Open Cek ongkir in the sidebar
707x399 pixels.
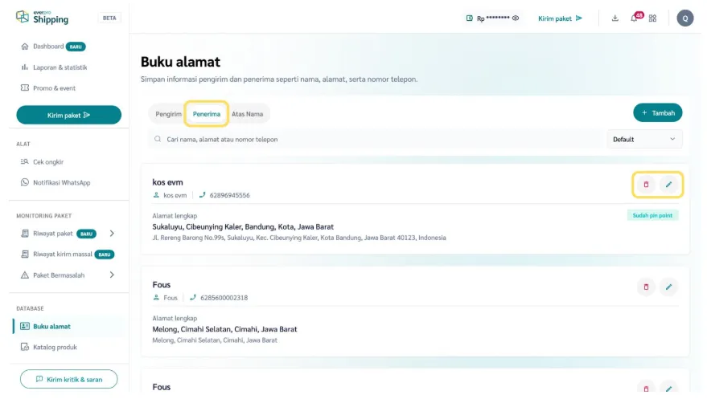click(48, 161)
